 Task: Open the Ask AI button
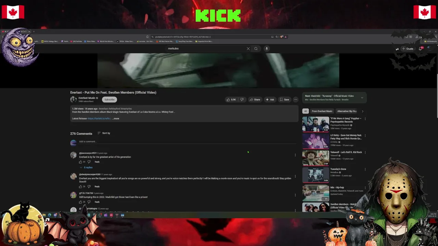coord(270,99)
